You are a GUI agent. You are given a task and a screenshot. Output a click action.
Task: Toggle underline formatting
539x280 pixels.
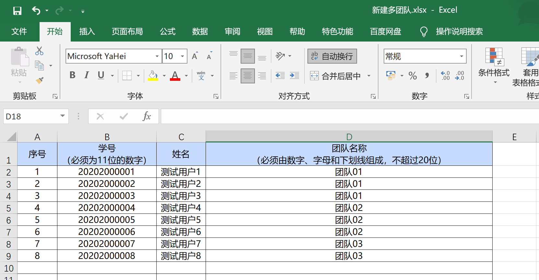[101, 75]
